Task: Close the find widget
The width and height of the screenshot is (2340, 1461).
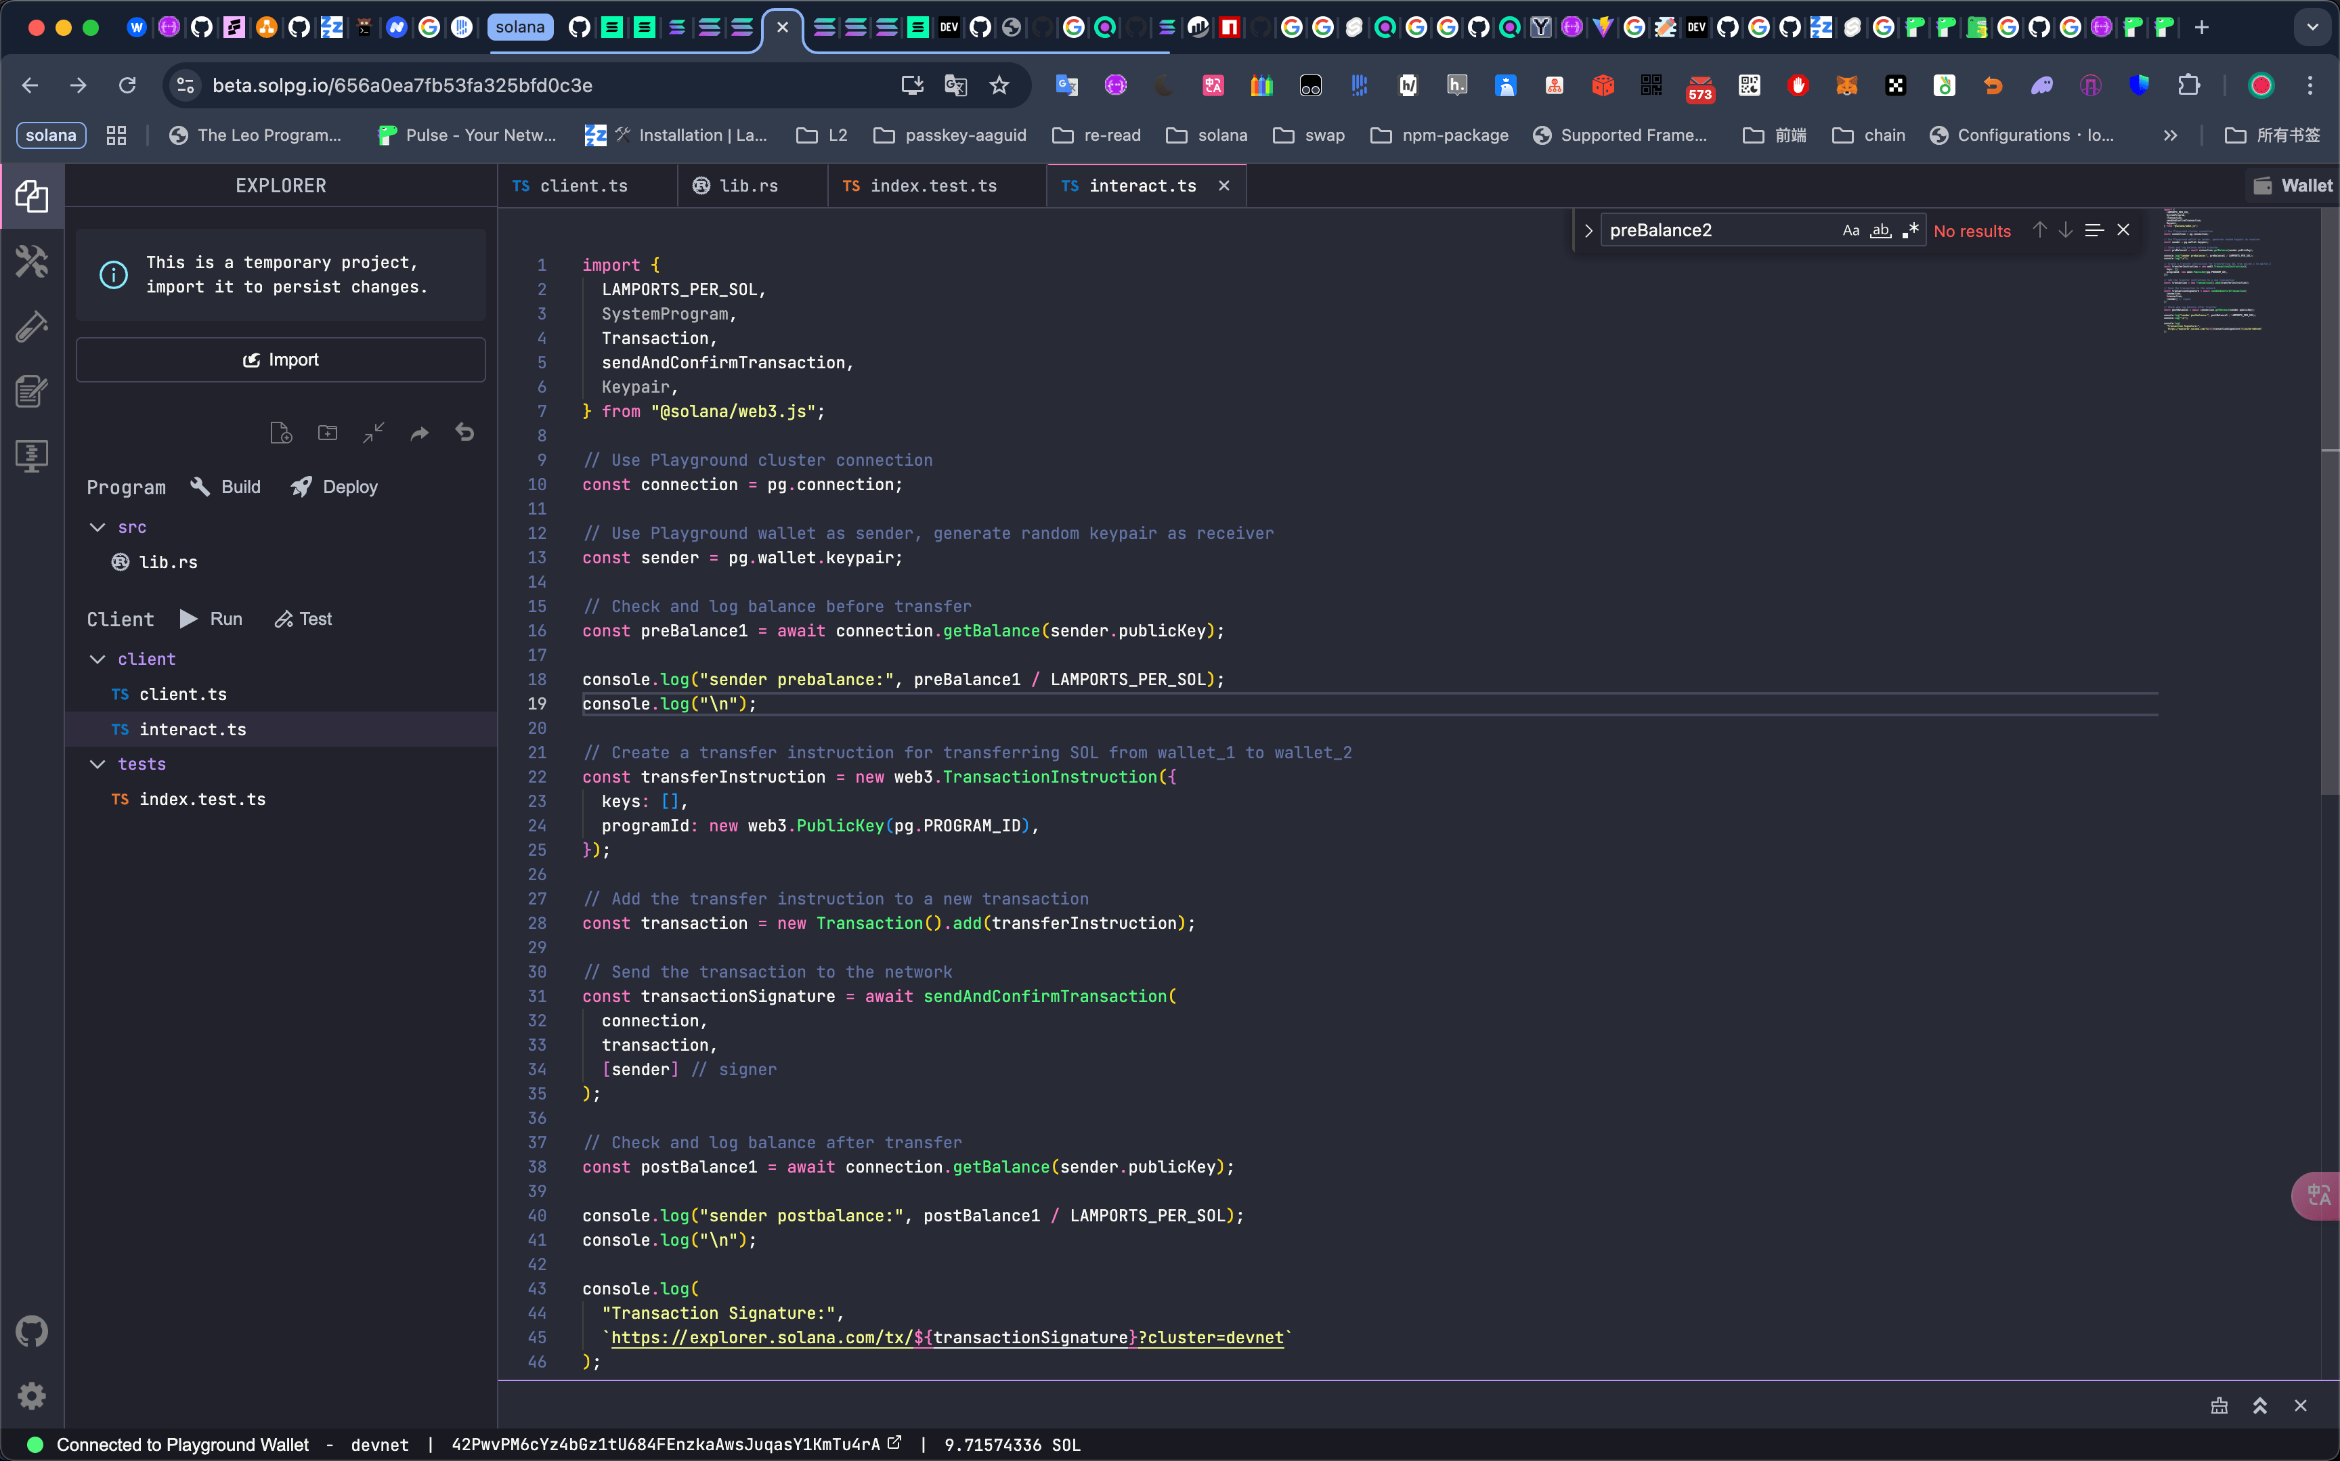Action: [x=2123, y=230]
